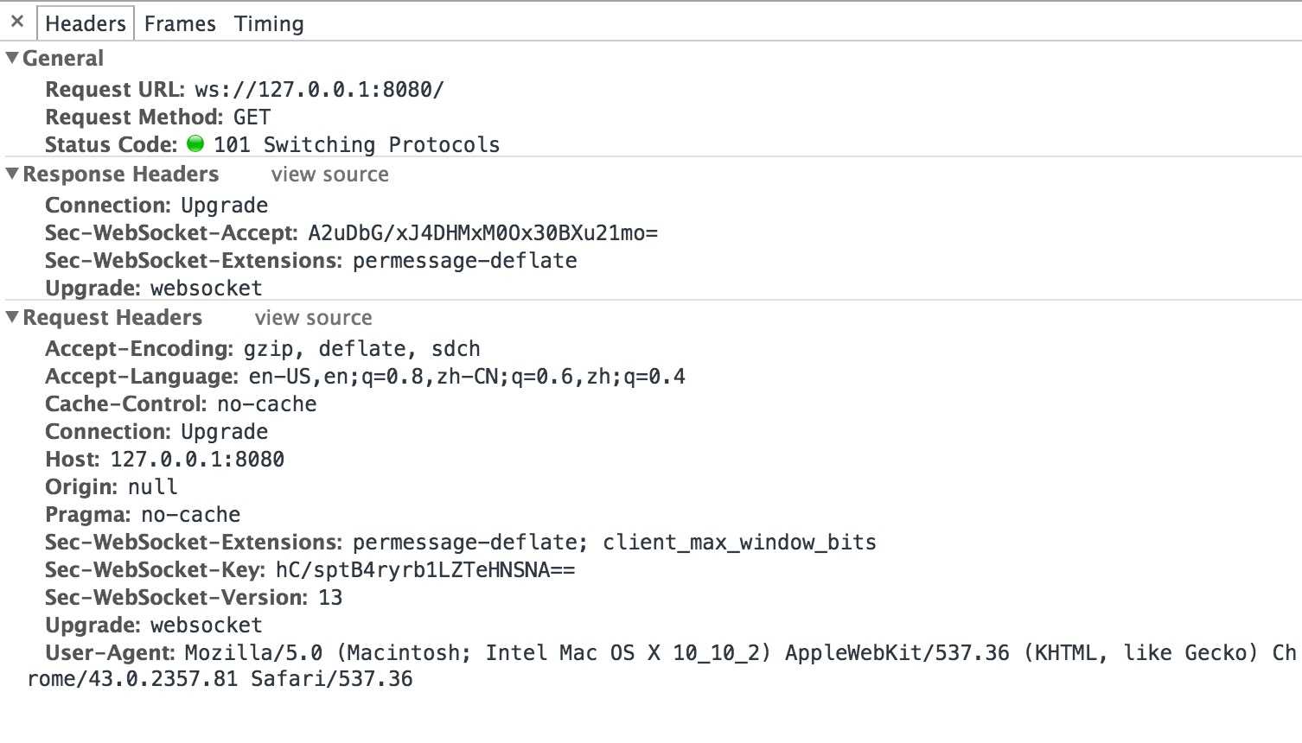This screenshot has width=1302, height=743.
Task: Click the green status code indicator
Action: point(195,143)
